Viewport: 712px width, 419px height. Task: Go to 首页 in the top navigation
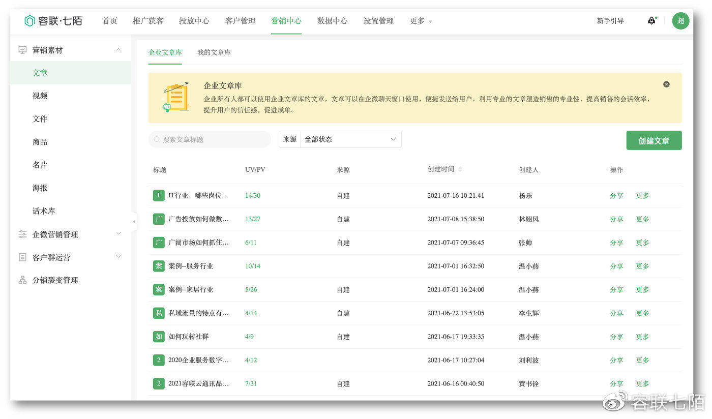point(110,21)
